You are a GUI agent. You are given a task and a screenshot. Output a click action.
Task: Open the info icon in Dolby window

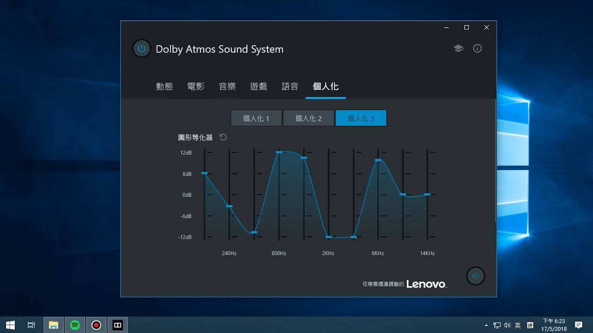pos(477,49)
